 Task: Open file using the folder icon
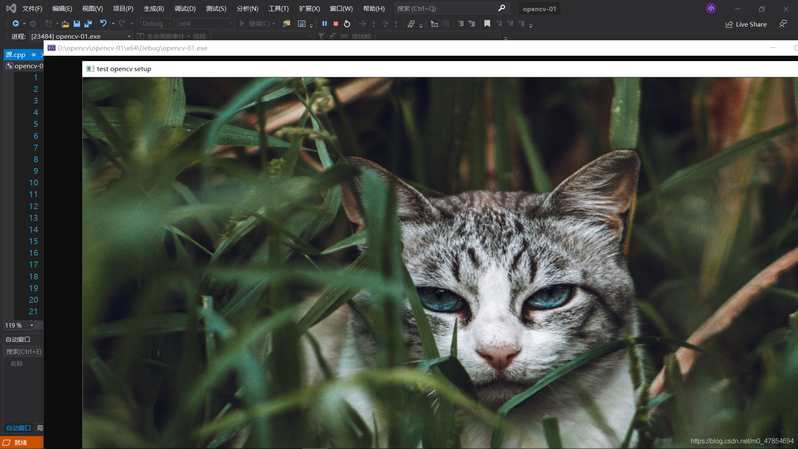click(x=65, y=24)
